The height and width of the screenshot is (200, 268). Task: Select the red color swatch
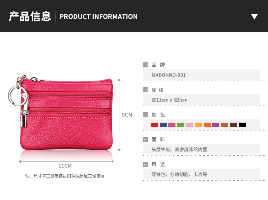(x=154, y=125)
